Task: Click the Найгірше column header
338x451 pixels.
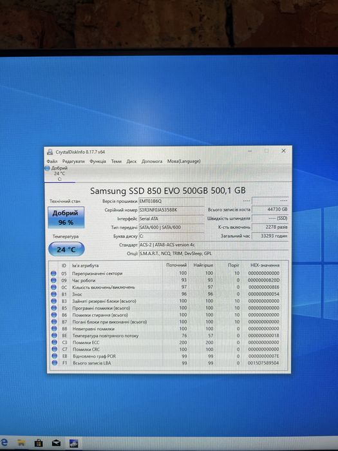Action: (203, 265)
